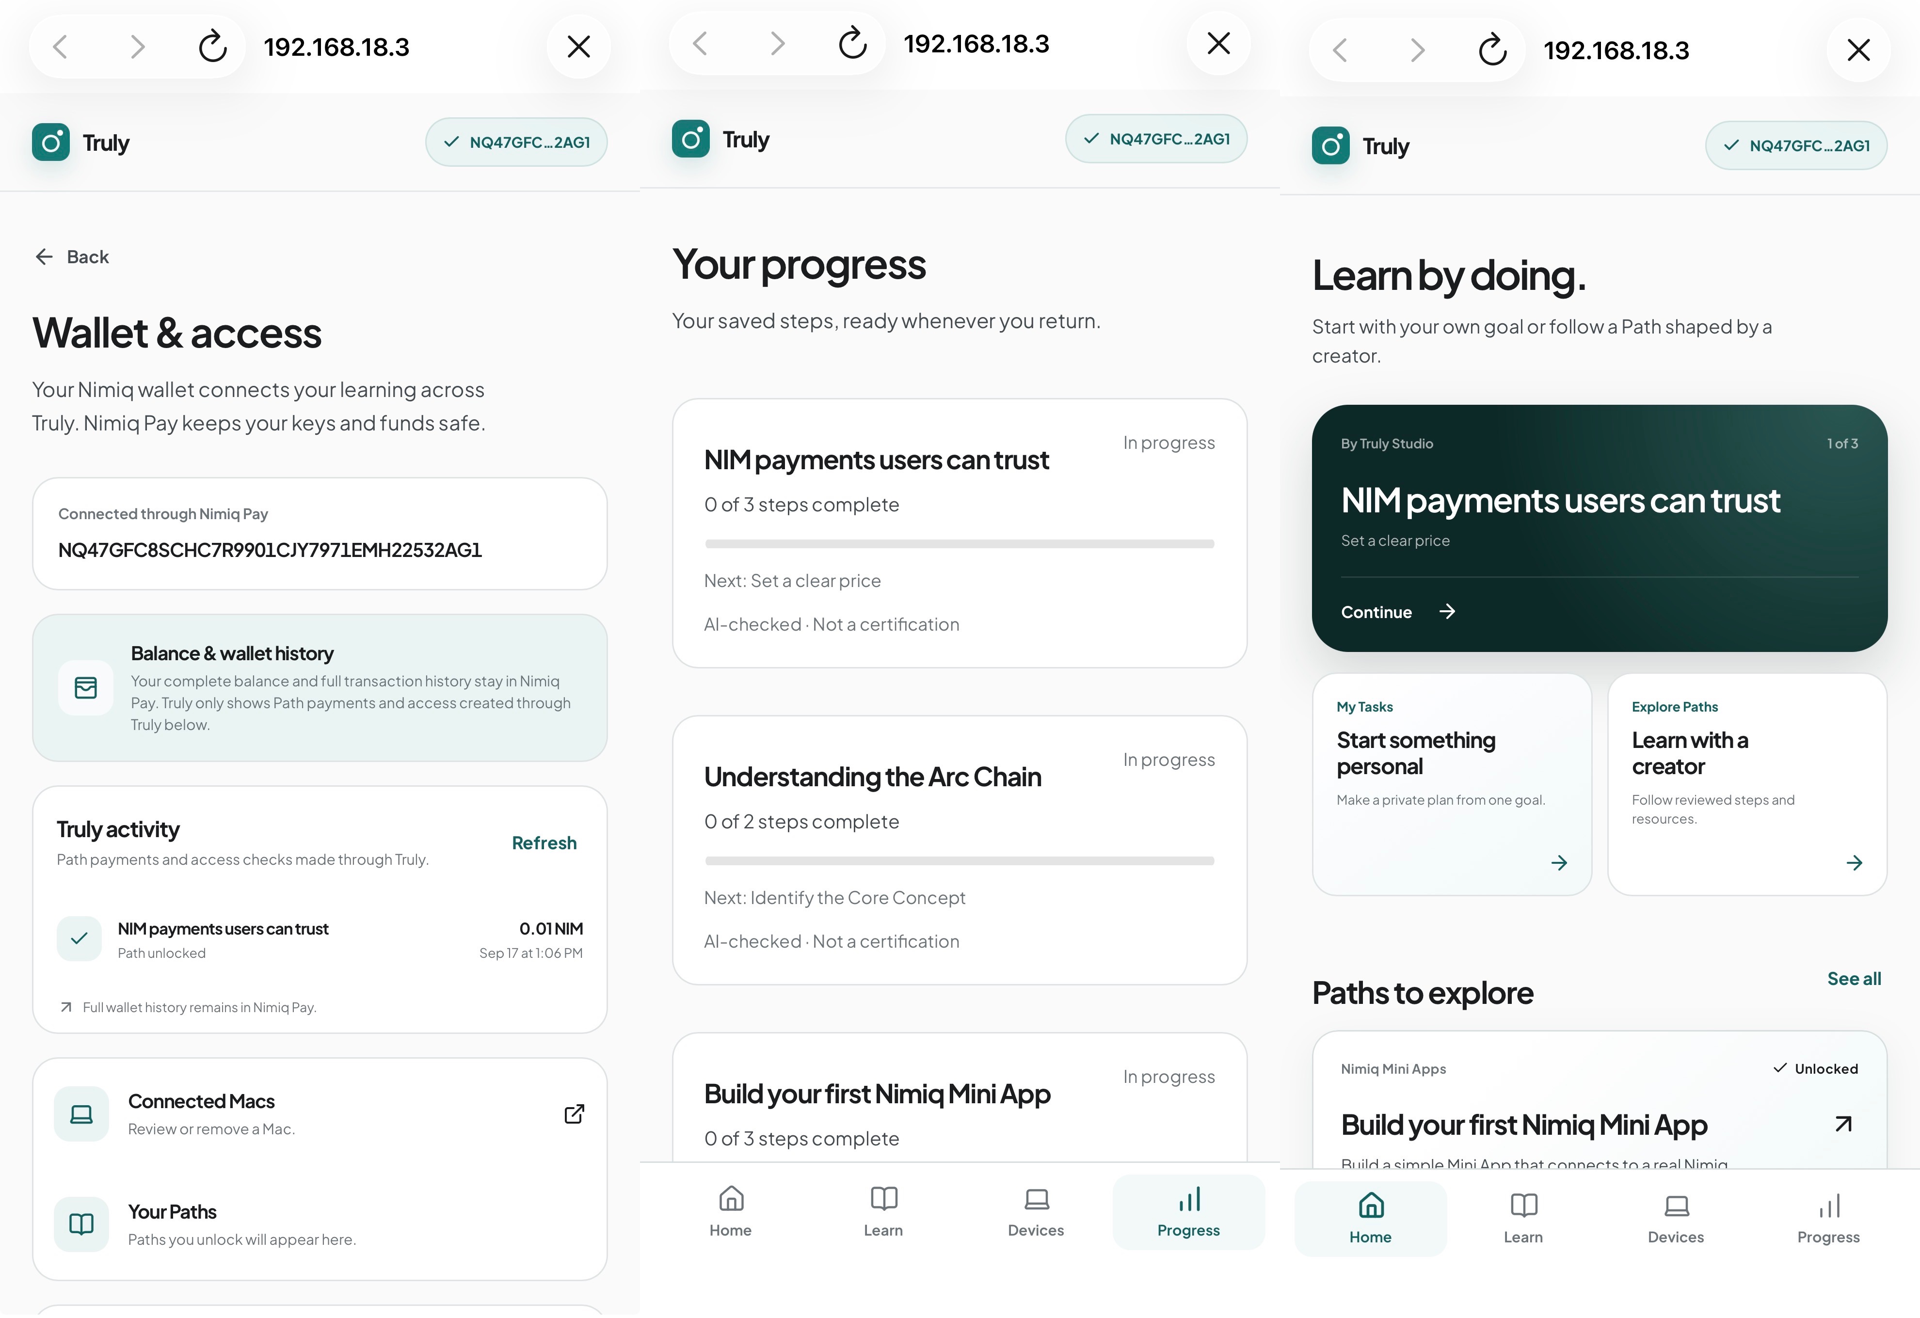Screen dimensions: 1920x1318
Task: Open the Full wallet history remains in Nimiq Pay link
Action: pos(189,1007)
